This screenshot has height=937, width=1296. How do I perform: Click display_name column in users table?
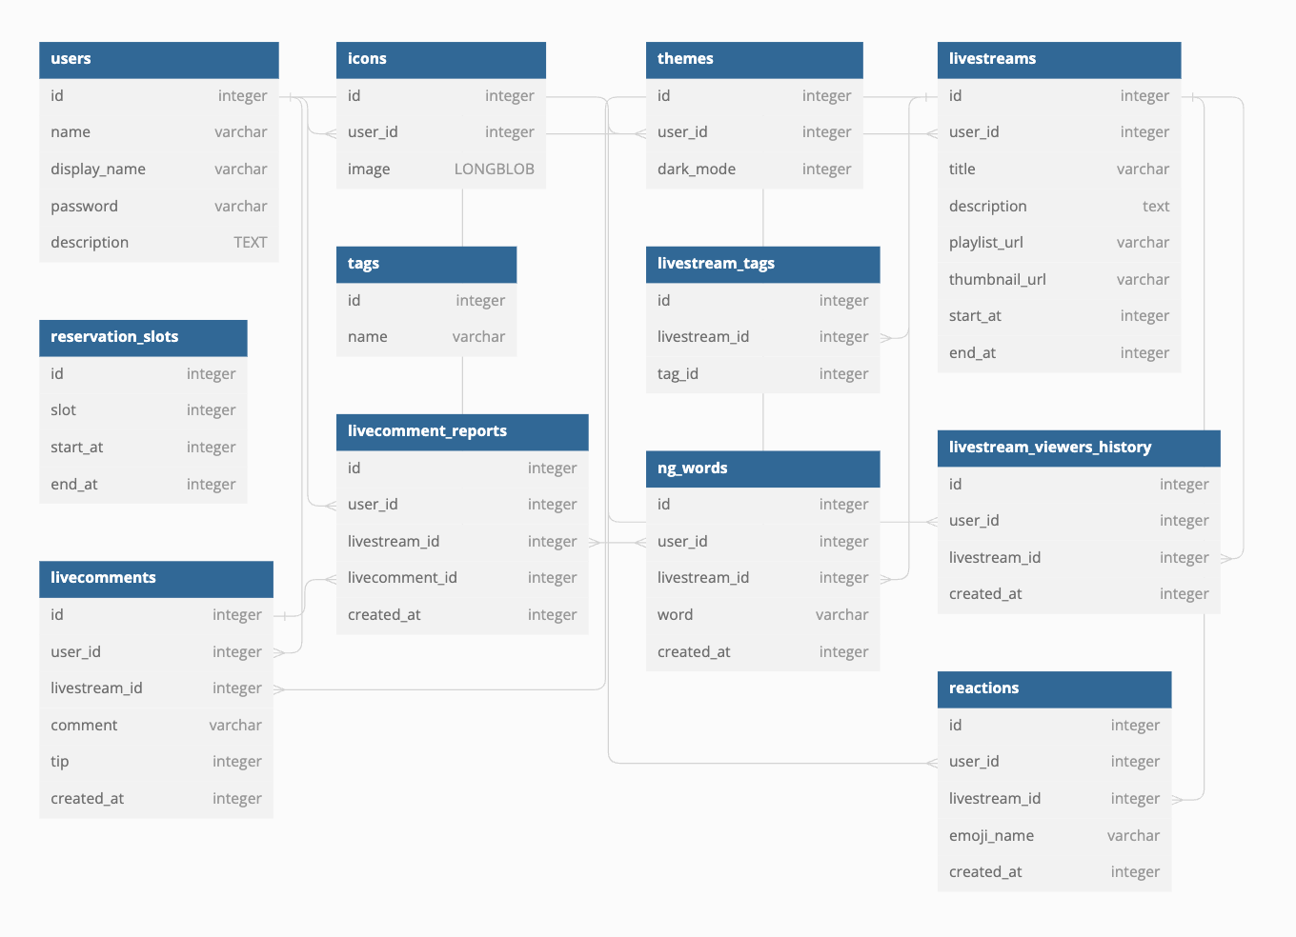point(159,169)
